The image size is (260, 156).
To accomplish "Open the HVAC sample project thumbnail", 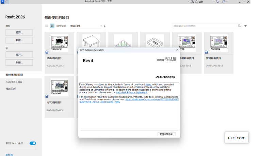I will [x=188, y=43].
